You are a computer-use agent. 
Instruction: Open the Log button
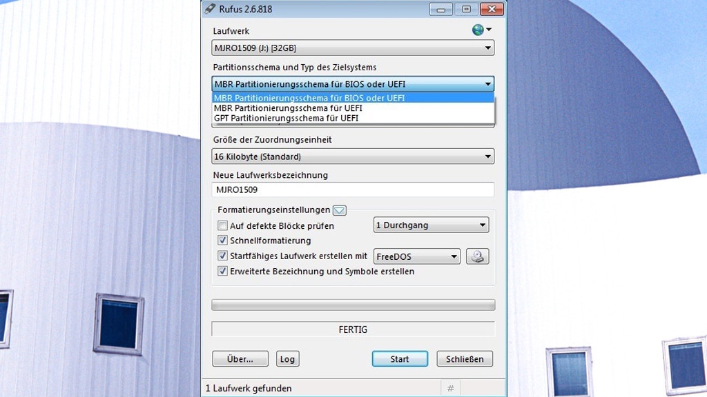click(288, 358)
